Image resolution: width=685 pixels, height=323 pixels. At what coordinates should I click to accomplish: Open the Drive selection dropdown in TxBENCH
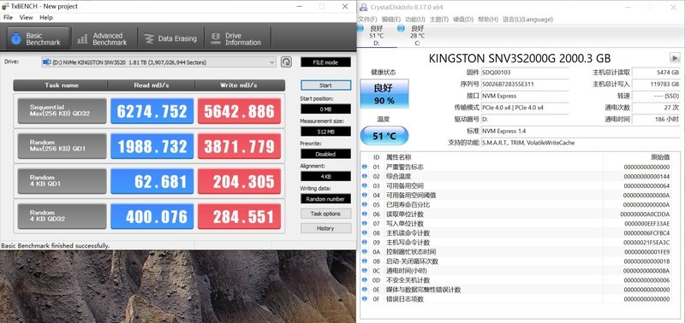[x=158, y=62]
